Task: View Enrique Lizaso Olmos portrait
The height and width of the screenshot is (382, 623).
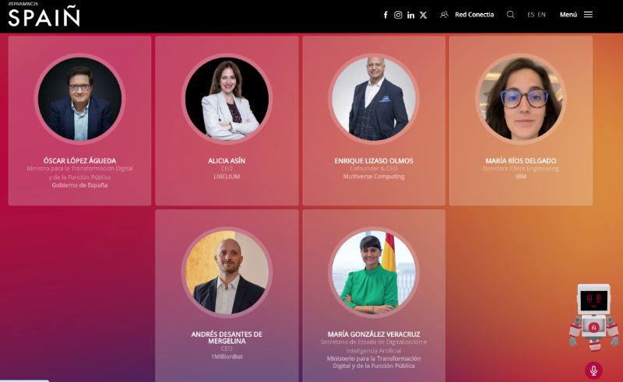Action: click(x=374, y=99)
